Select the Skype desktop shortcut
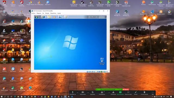Viewport: 174px width, 98px height. (x=13, y=60)
